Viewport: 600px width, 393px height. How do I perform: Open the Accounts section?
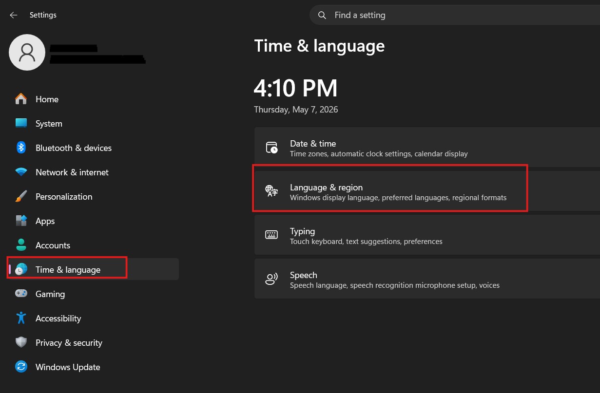pyautogui.click(x=93, y=245)
